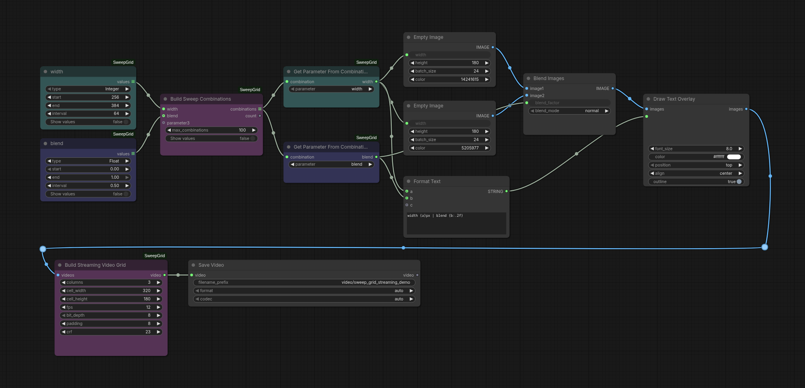Increase font_size 8.0 in Draw Text Overlay
Viewport: 805px width, 388px height.
(x=740, y=149)
